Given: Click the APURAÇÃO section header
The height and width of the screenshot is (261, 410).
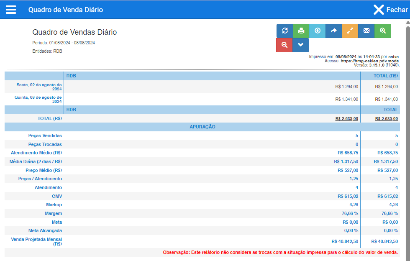Looking at the screenshot, I should tap(202, 127).
